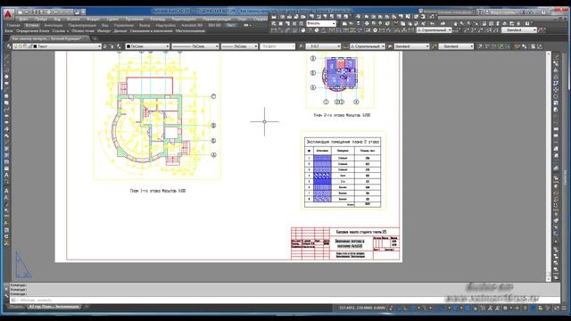The height and width of the screenshot is (321, 571).
Task: Open the Связывание и извлечение ribbon panel
Action: click(151, 31)
